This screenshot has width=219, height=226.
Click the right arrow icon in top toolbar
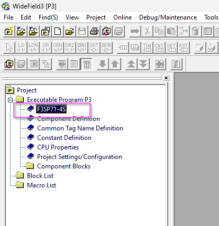click(135, 31)
